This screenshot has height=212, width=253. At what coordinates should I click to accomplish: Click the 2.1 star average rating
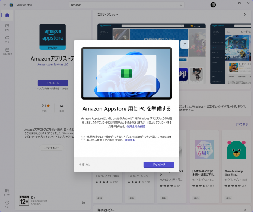pyautogui.click(x=46, y=106)
